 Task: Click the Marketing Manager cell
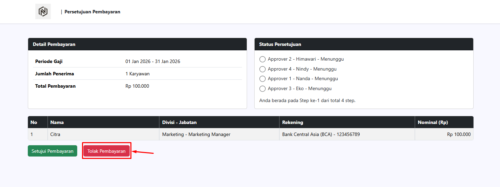[196, 134]
